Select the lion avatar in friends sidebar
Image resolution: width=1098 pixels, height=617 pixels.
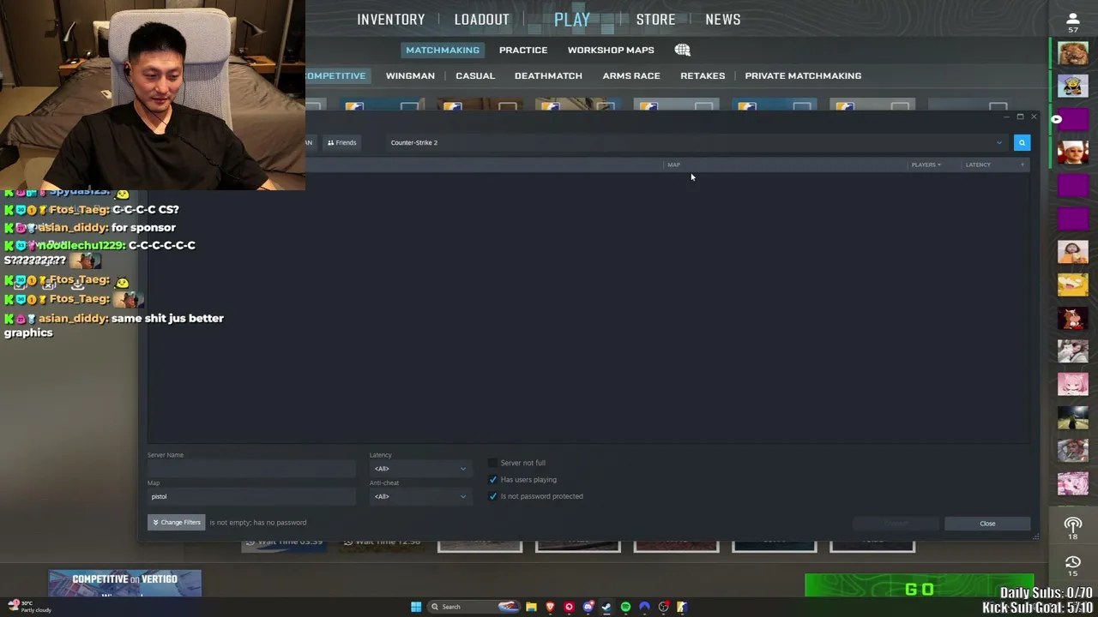[1072, 54]
